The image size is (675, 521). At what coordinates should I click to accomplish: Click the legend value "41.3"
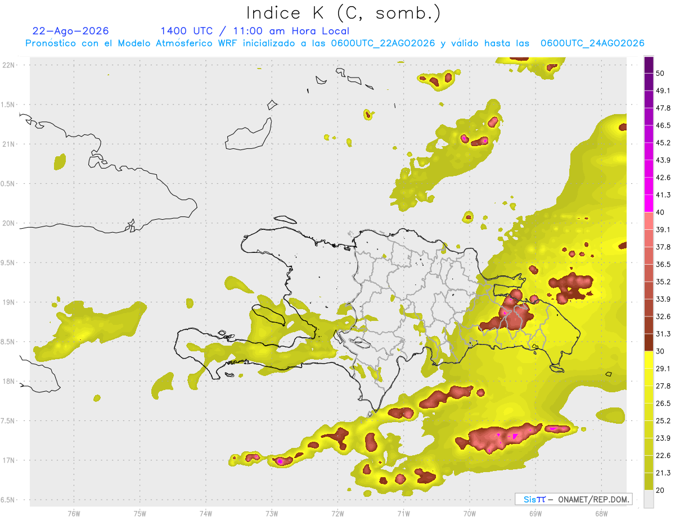click(x=664, y=195)
